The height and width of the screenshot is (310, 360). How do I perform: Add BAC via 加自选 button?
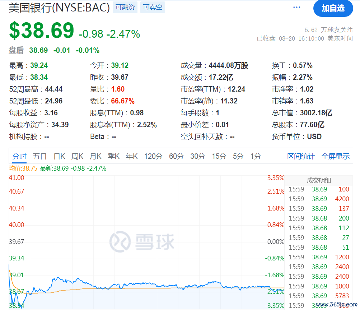coord(333,9)
